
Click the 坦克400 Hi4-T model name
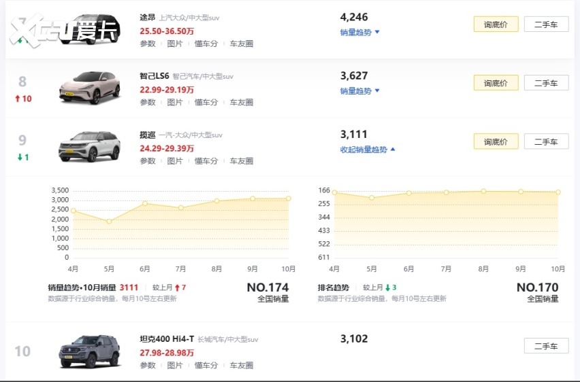(167, 339)
